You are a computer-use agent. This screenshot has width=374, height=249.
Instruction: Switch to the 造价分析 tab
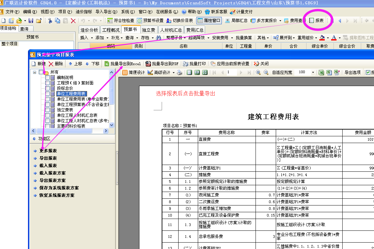coord(89,30)
